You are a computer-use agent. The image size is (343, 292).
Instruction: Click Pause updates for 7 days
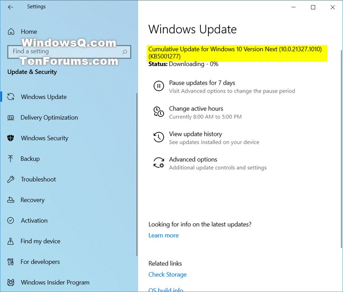tap(202, 83)
